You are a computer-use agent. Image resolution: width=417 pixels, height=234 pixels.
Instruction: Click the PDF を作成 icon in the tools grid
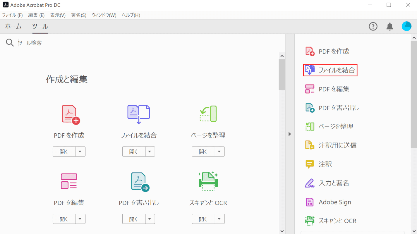click(x=71, y=115)
